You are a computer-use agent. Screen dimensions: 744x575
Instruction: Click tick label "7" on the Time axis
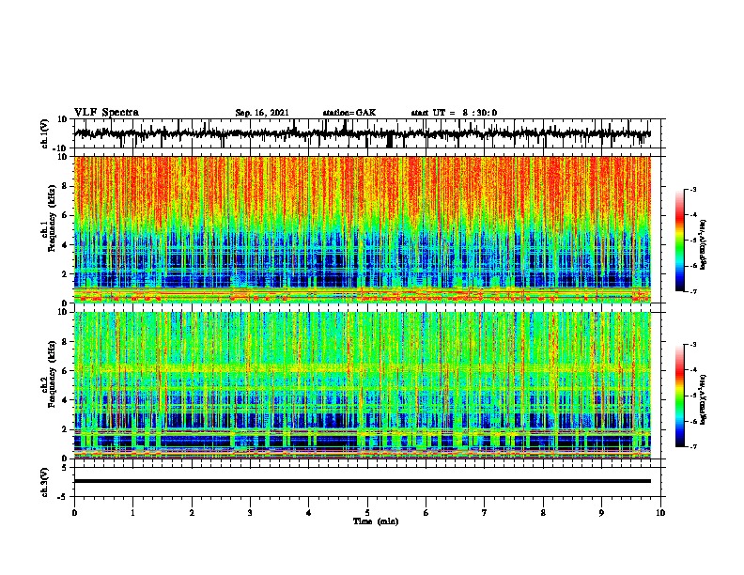[485, 513]
